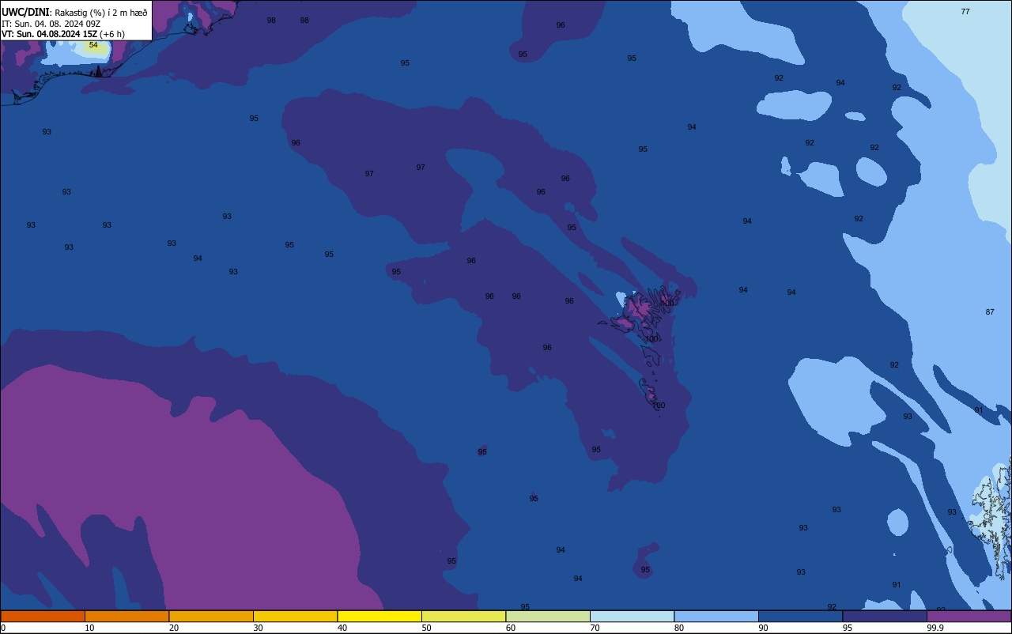The image size is (1012, 634).
Task: Select the 80–90 light blue legend swatch
Action: (716, 616)
